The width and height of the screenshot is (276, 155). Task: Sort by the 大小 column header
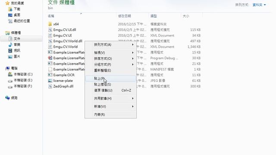[186, 16]
